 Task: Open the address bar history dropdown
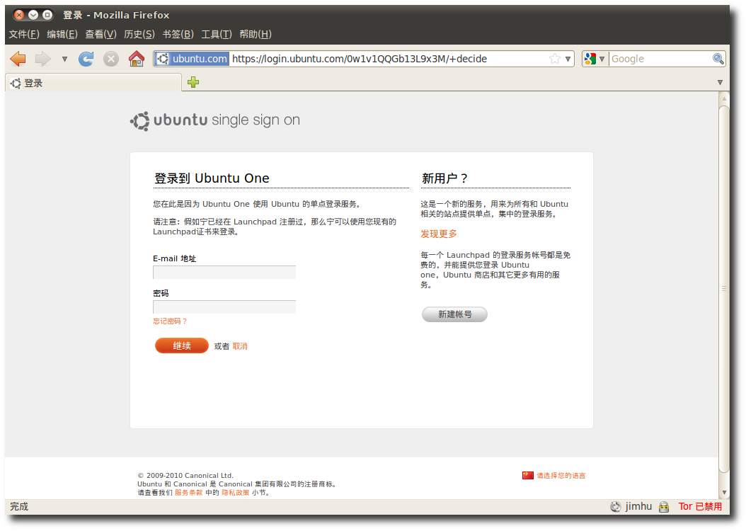pos(568,59)
